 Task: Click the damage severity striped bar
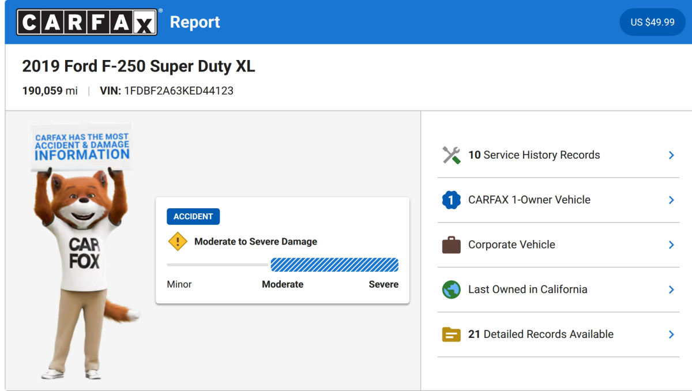334,265
